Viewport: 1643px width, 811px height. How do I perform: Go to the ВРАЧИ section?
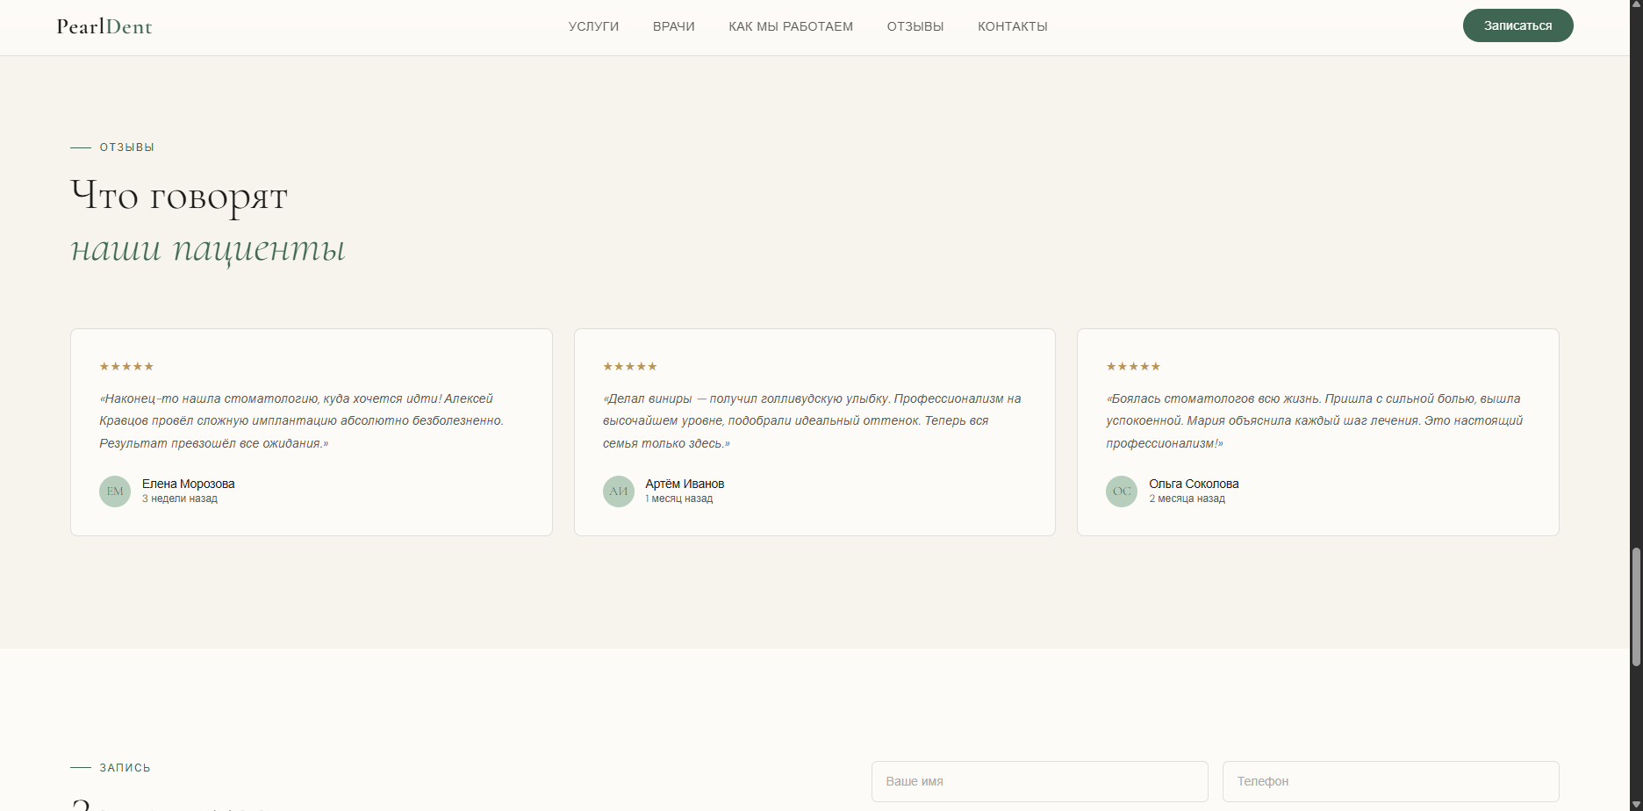coord(674,26)
